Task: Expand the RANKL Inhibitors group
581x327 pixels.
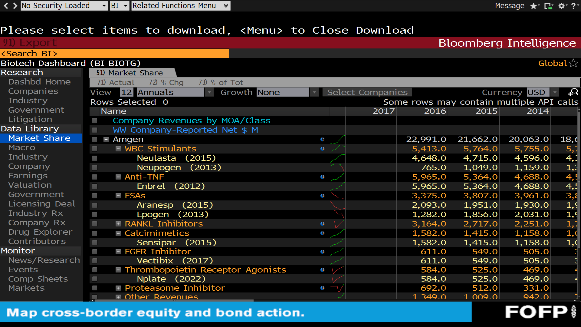Action: coord(118,224)
